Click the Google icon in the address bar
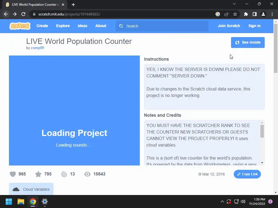Viewport: 278px width, 208px height. click(x=218, y=14)
